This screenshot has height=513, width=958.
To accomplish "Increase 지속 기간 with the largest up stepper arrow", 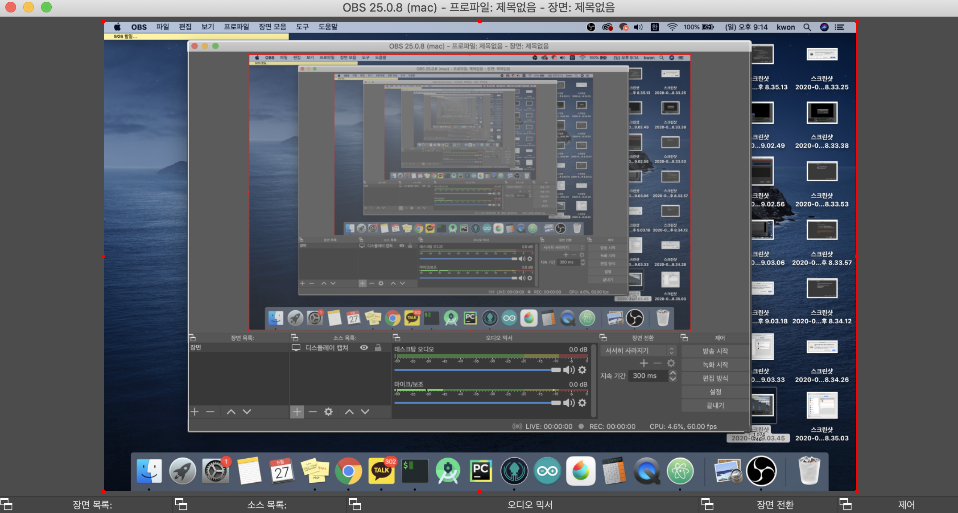I will coord(673,373).
